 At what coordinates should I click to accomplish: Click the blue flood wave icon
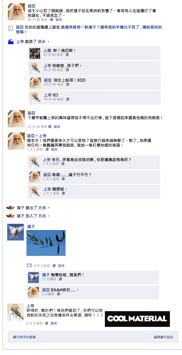[x=11, y=42]
